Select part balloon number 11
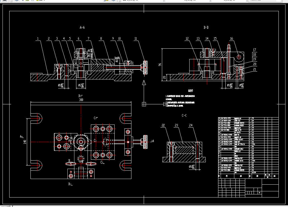The height and width of the screenshot is (207, 288). click(136, 39)
